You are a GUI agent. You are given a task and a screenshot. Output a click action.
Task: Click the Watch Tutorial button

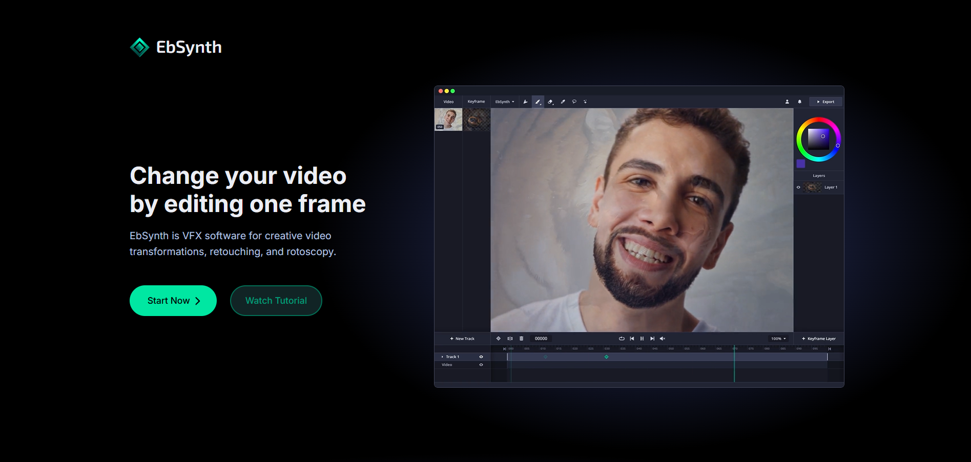(276, 301)
